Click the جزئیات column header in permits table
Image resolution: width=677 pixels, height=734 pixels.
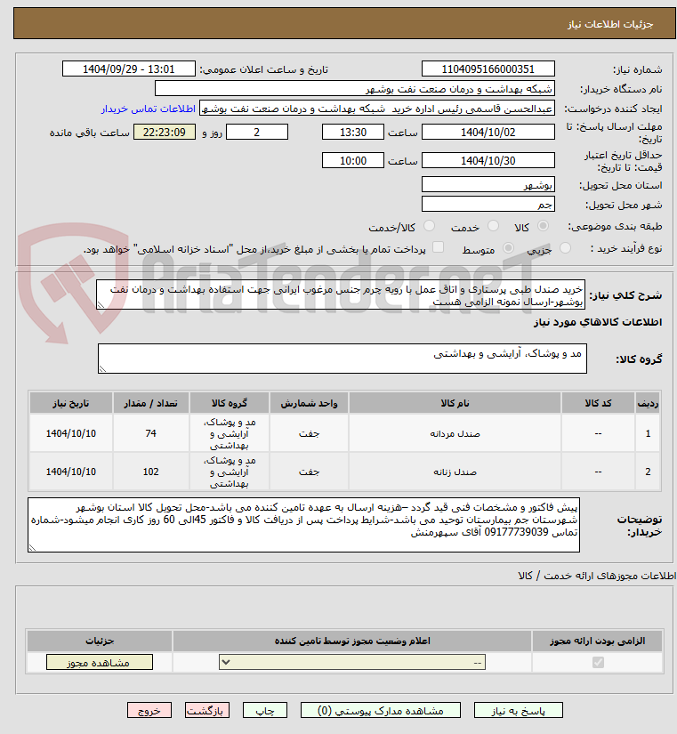pos(100,641)
